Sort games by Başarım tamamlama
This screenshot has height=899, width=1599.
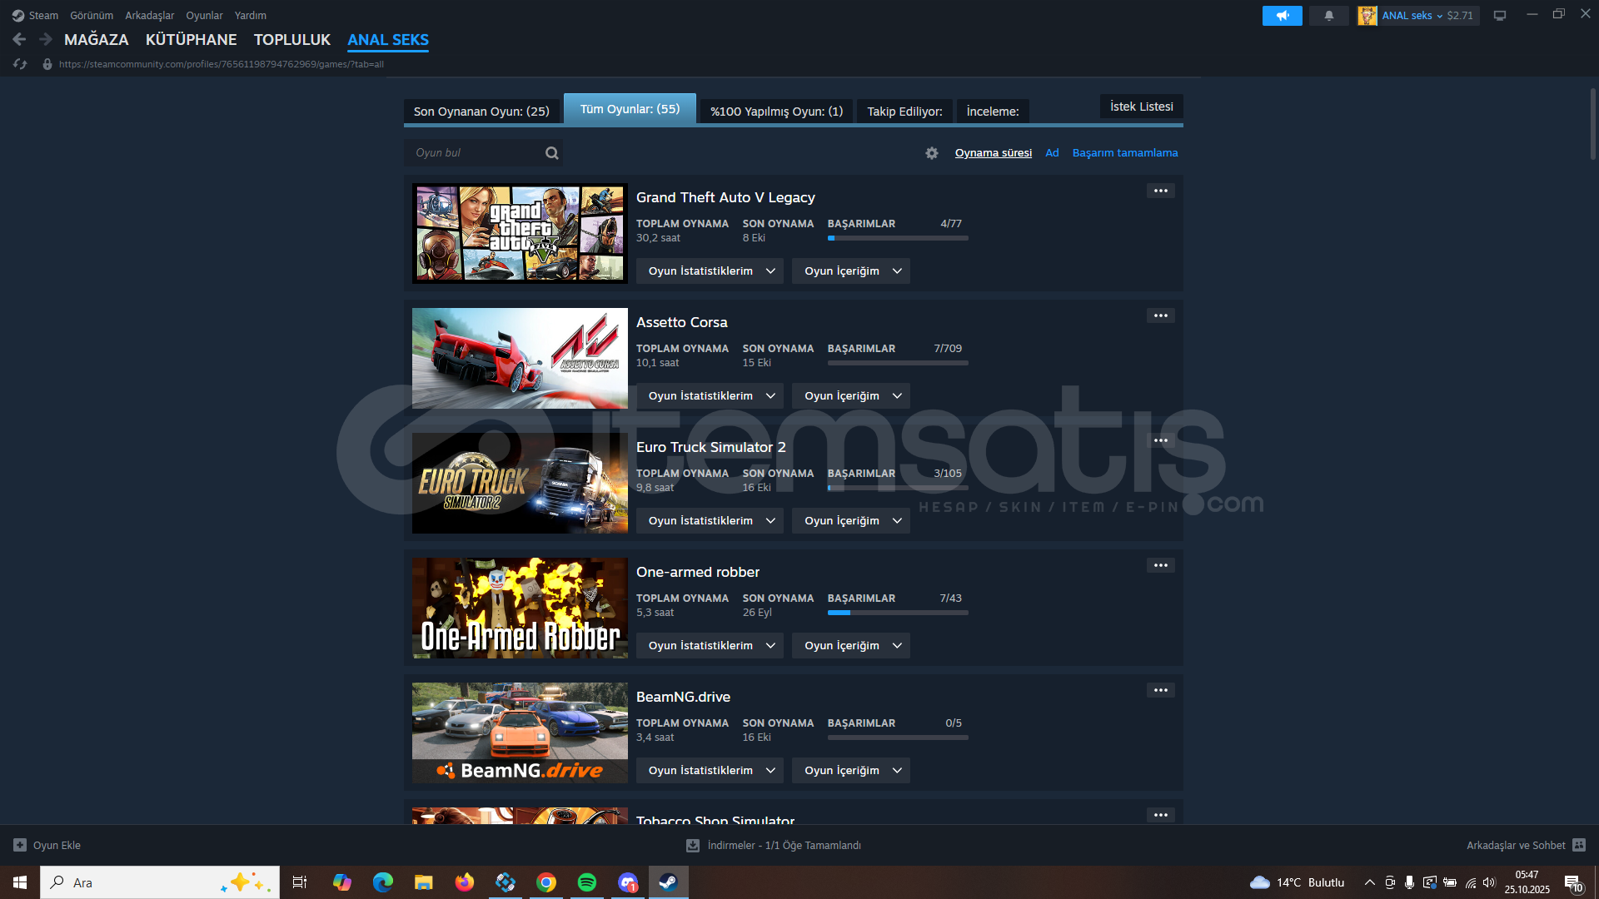[x=1124, y=153]
